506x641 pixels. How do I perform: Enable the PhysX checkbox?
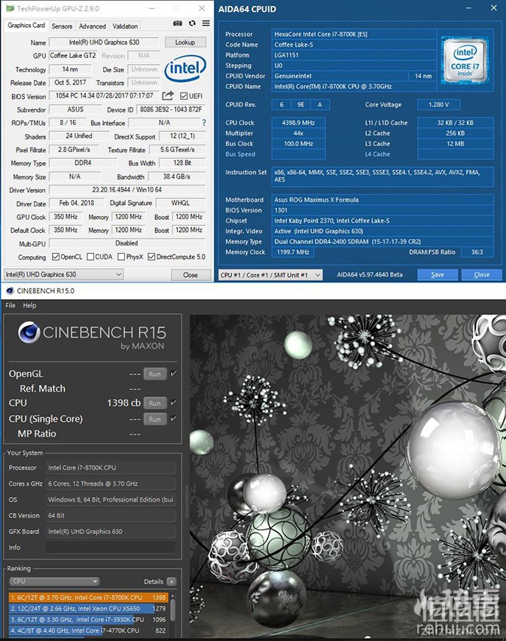tap(121, 257)
